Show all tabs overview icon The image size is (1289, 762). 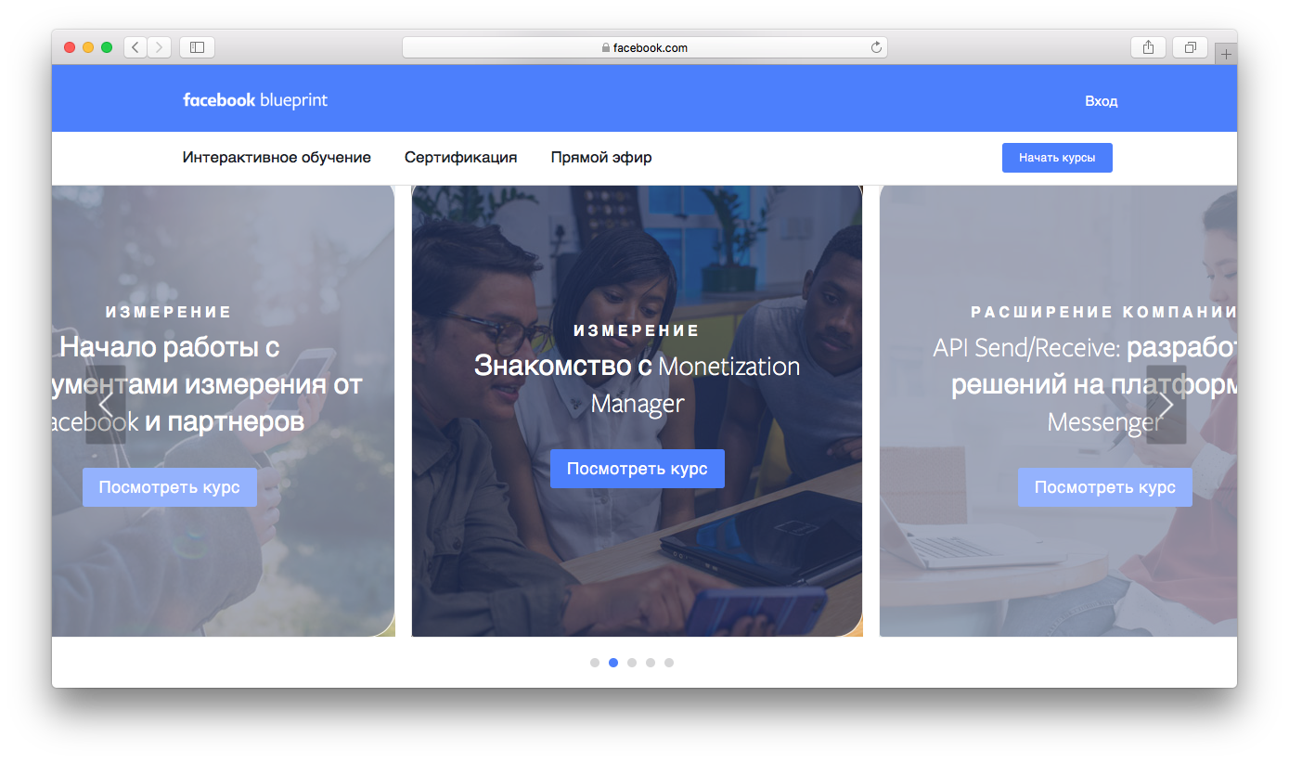tap(1191, 47)
